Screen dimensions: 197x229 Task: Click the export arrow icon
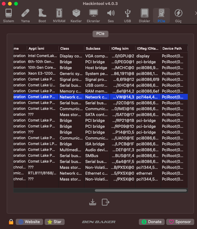(x=106, y=202)
